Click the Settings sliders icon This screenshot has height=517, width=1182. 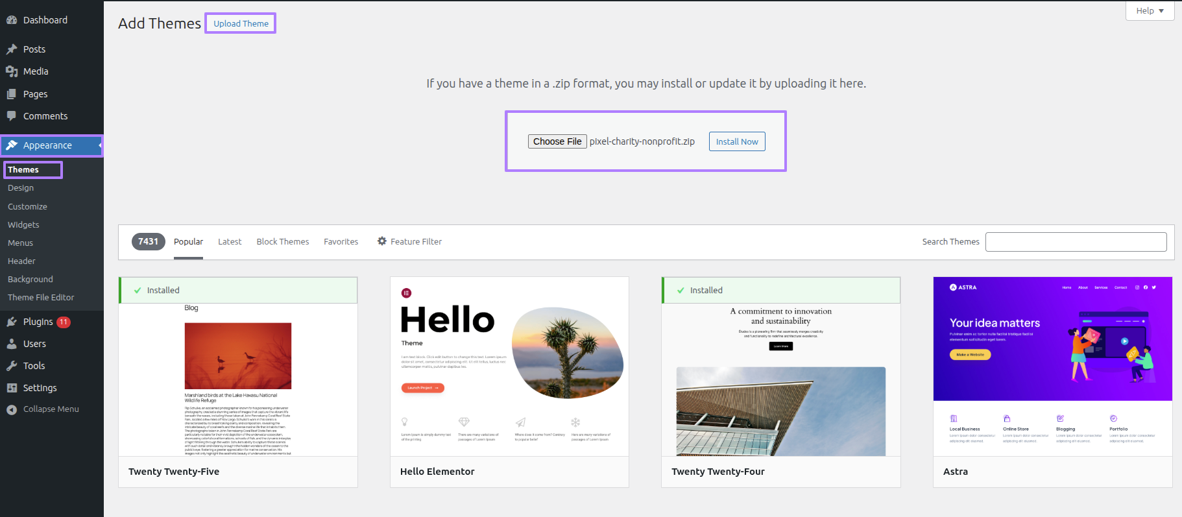[12, 388]
